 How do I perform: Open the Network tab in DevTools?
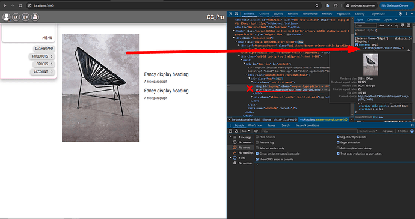[x=293, y=14]
